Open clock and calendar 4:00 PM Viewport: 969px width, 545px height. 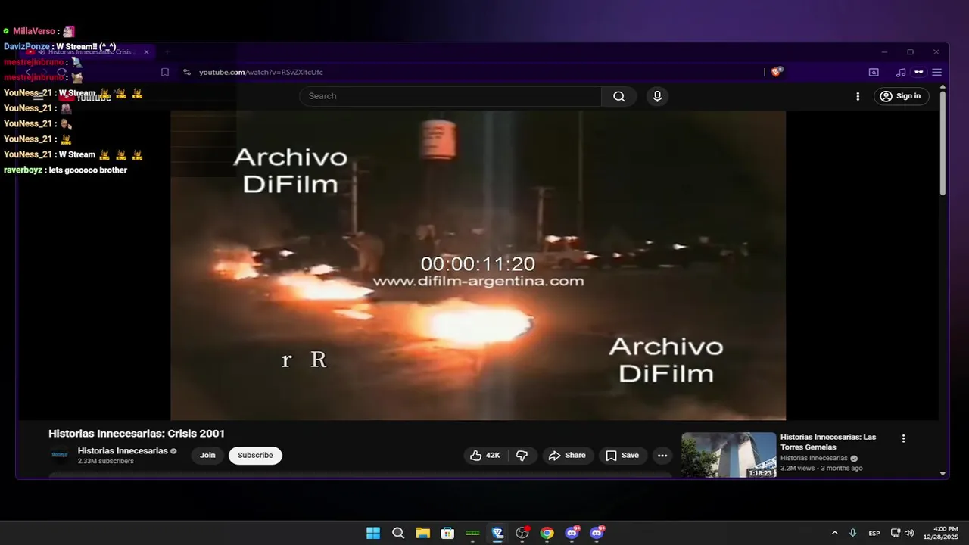click(x=940, y=533)
